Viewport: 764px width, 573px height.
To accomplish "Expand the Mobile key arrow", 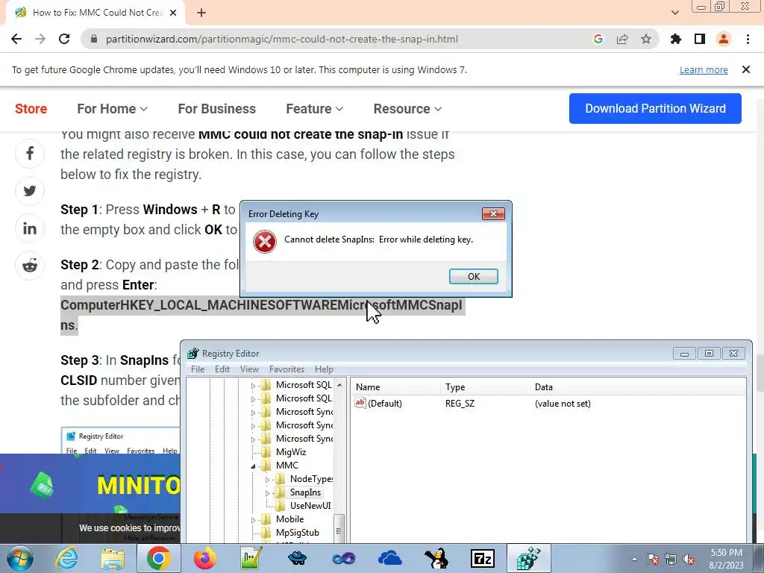I will coord(253,520).
